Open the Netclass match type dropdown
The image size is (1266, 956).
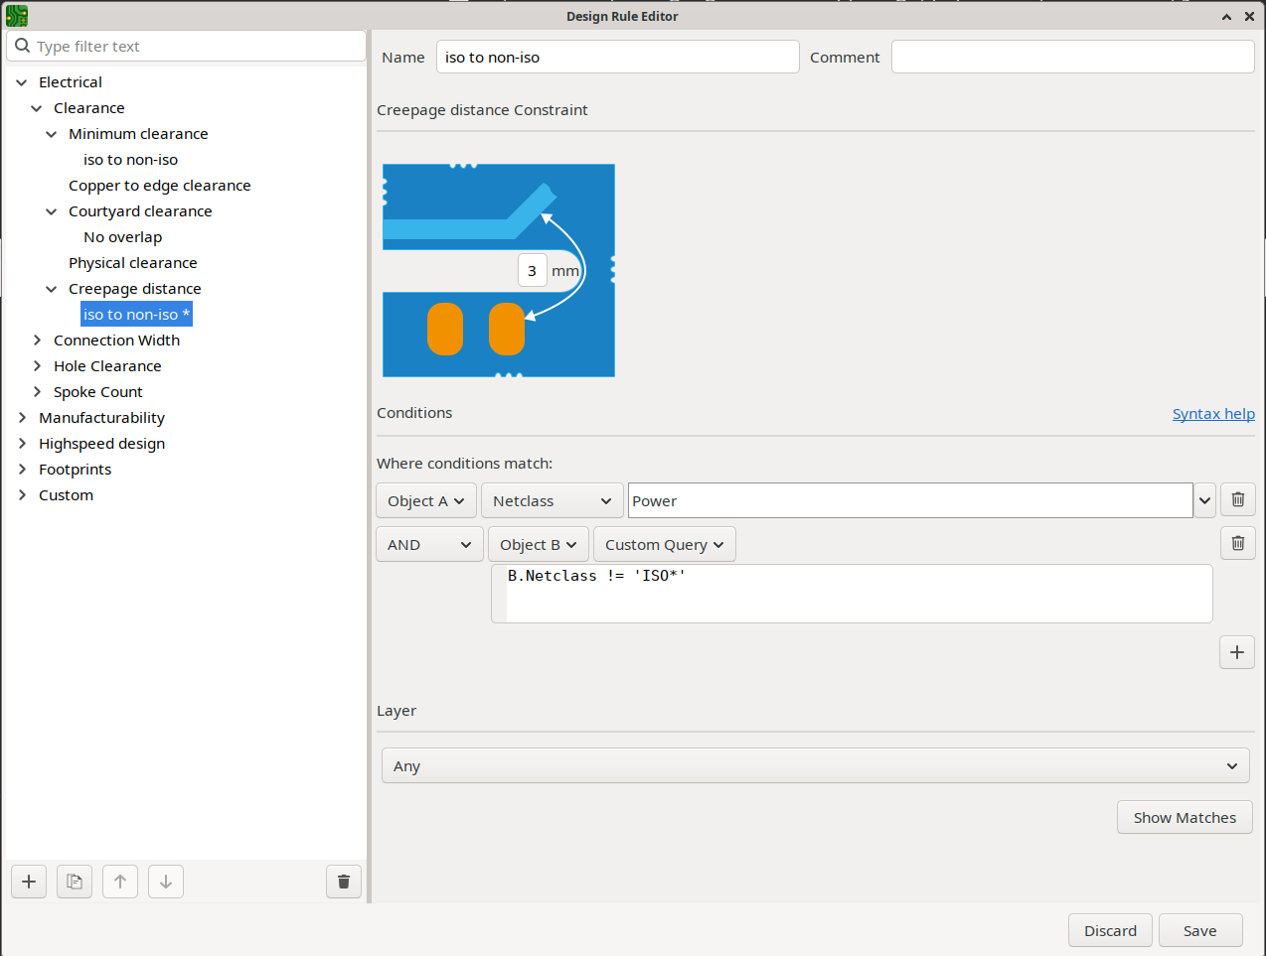(x=552, y=500)
